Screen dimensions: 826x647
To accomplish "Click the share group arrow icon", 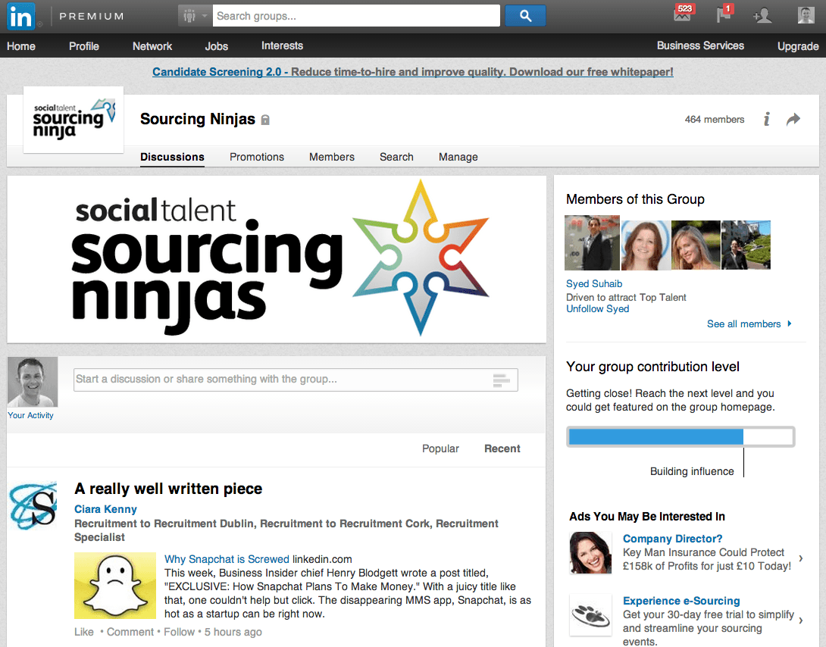I will point(793,120).
